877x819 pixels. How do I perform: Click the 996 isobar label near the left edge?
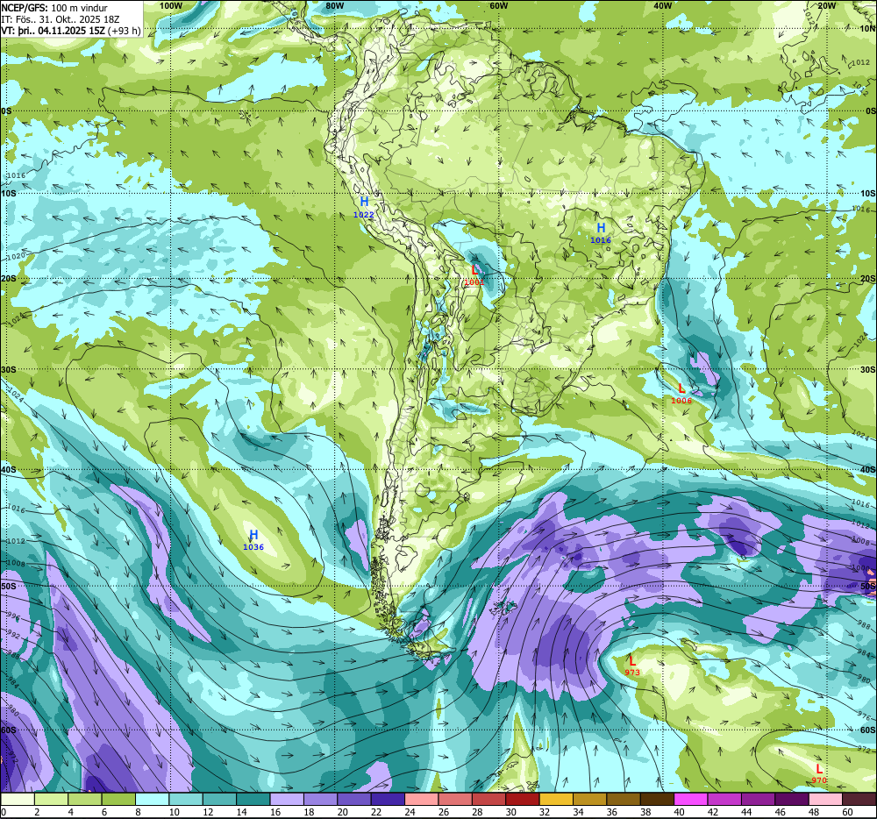click(x=13, y=617)
